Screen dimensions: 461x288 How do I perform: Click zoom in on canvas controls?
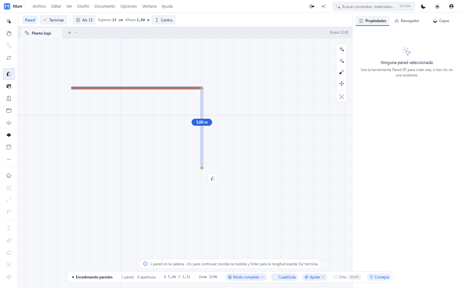pyautogui.click(x=342, y=49)
